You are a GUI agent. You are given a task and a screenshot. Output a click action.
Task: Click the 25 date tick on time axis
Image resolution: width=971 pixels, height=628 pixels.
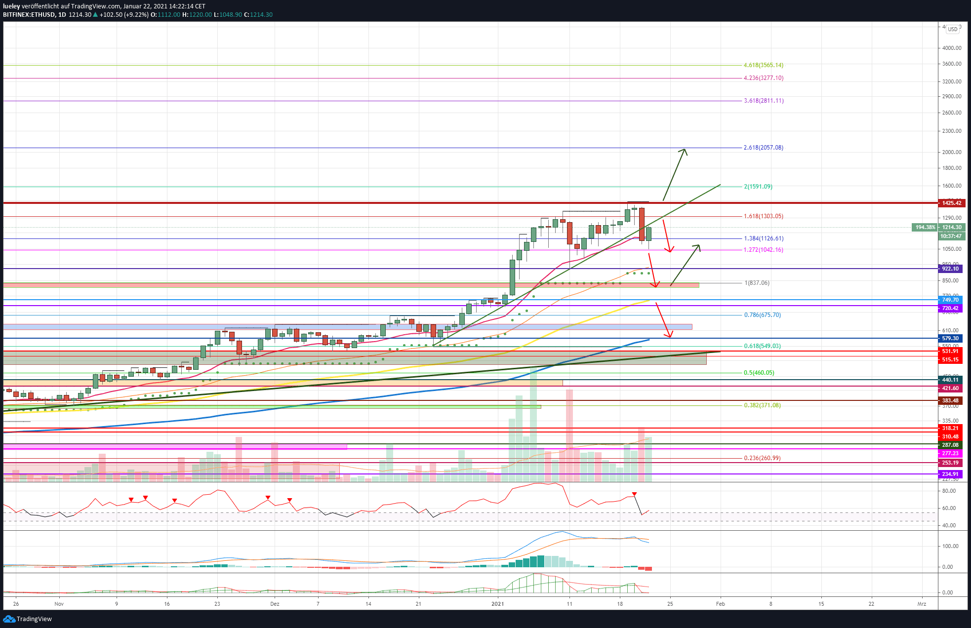pyautogui.click(x=670, y=604)
